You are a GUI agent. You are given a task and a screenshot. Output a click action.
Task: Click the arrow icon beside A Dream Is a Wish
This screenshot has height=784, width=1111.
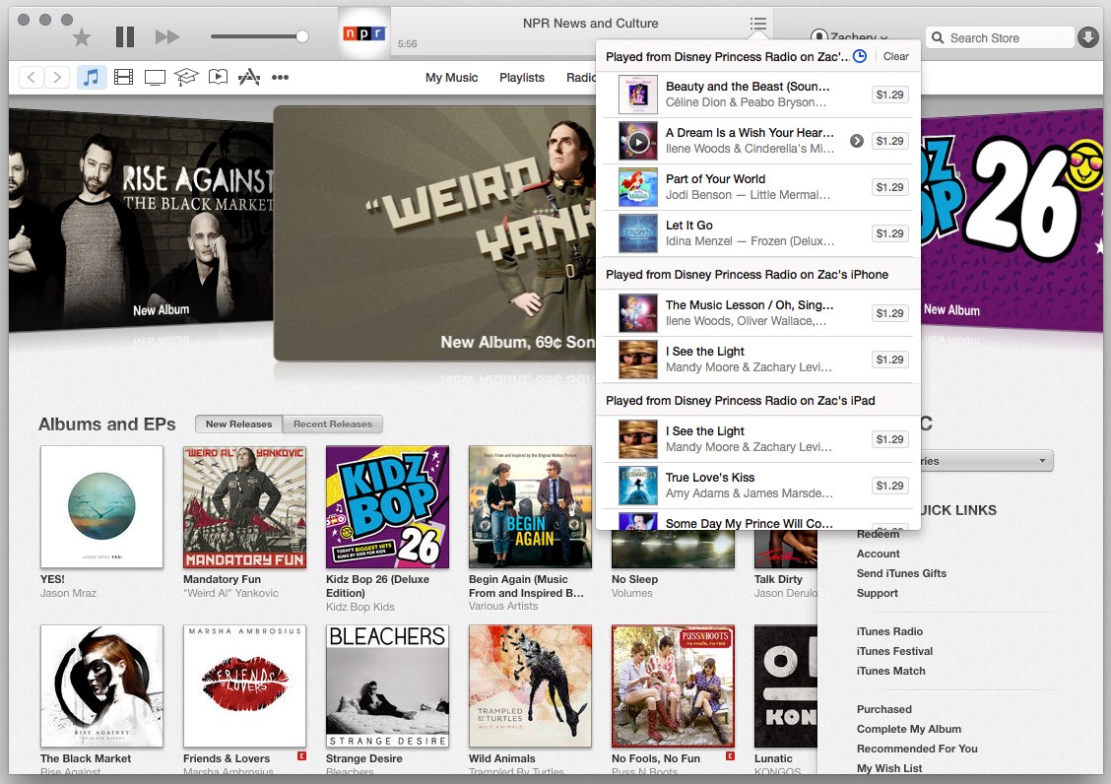[856, 141]
